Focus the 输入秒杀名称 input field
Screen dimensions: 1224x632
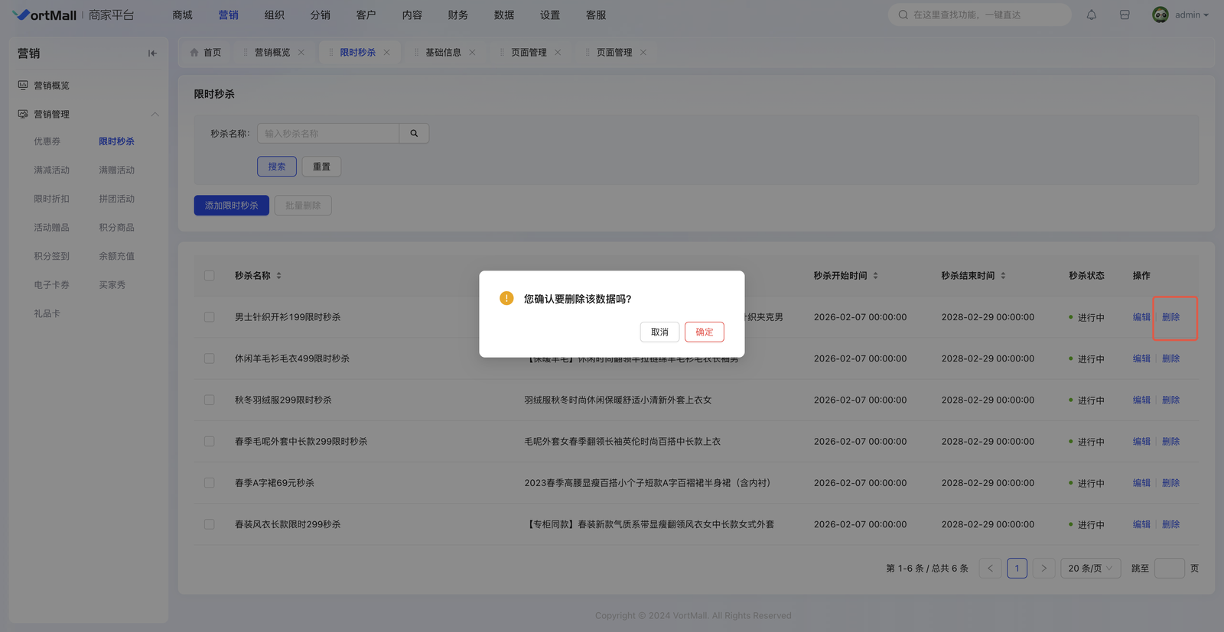pyautogui.click(x=328, y=134)
